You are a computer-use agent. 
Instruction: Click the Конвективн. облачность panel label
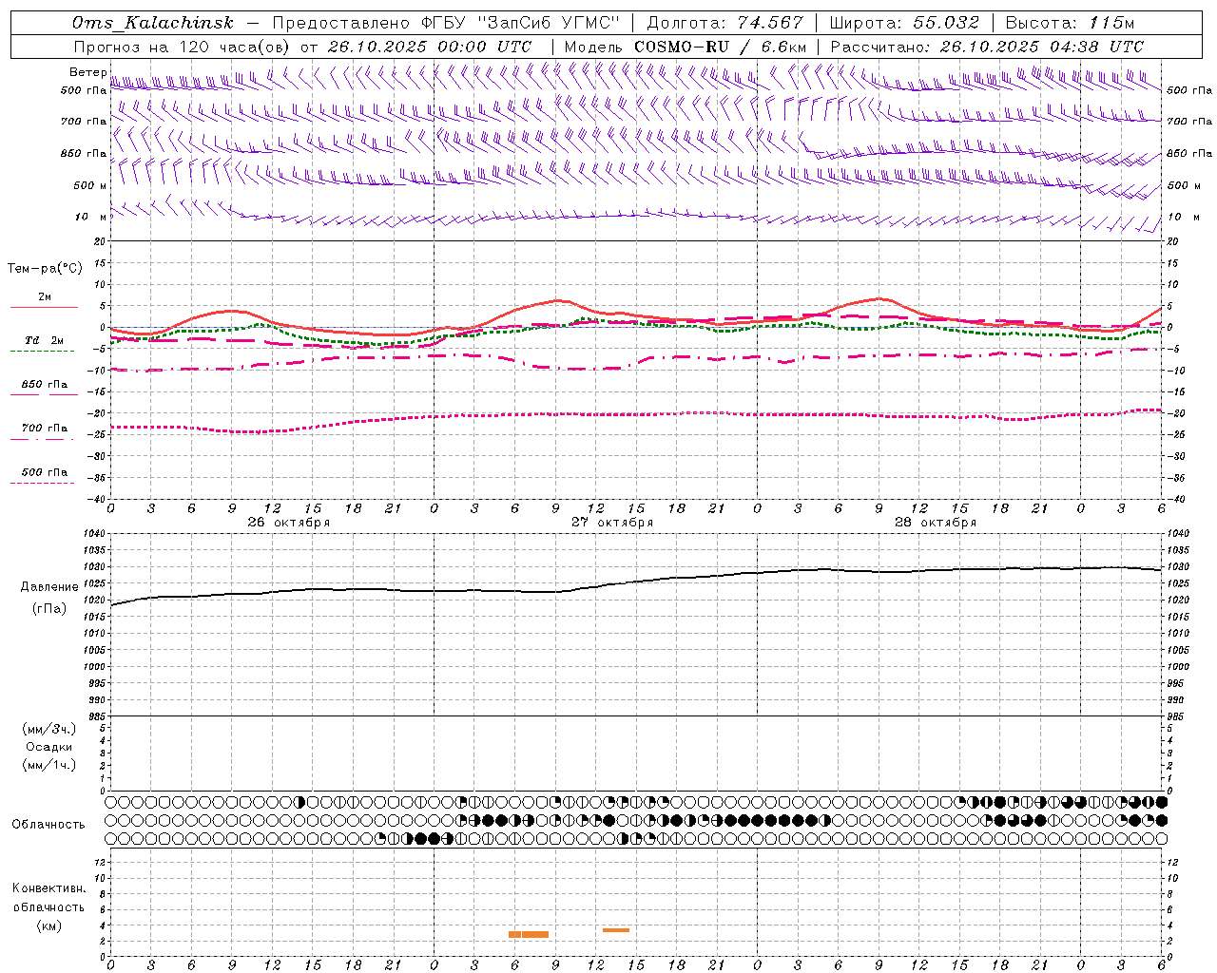(x=48, y=898)
